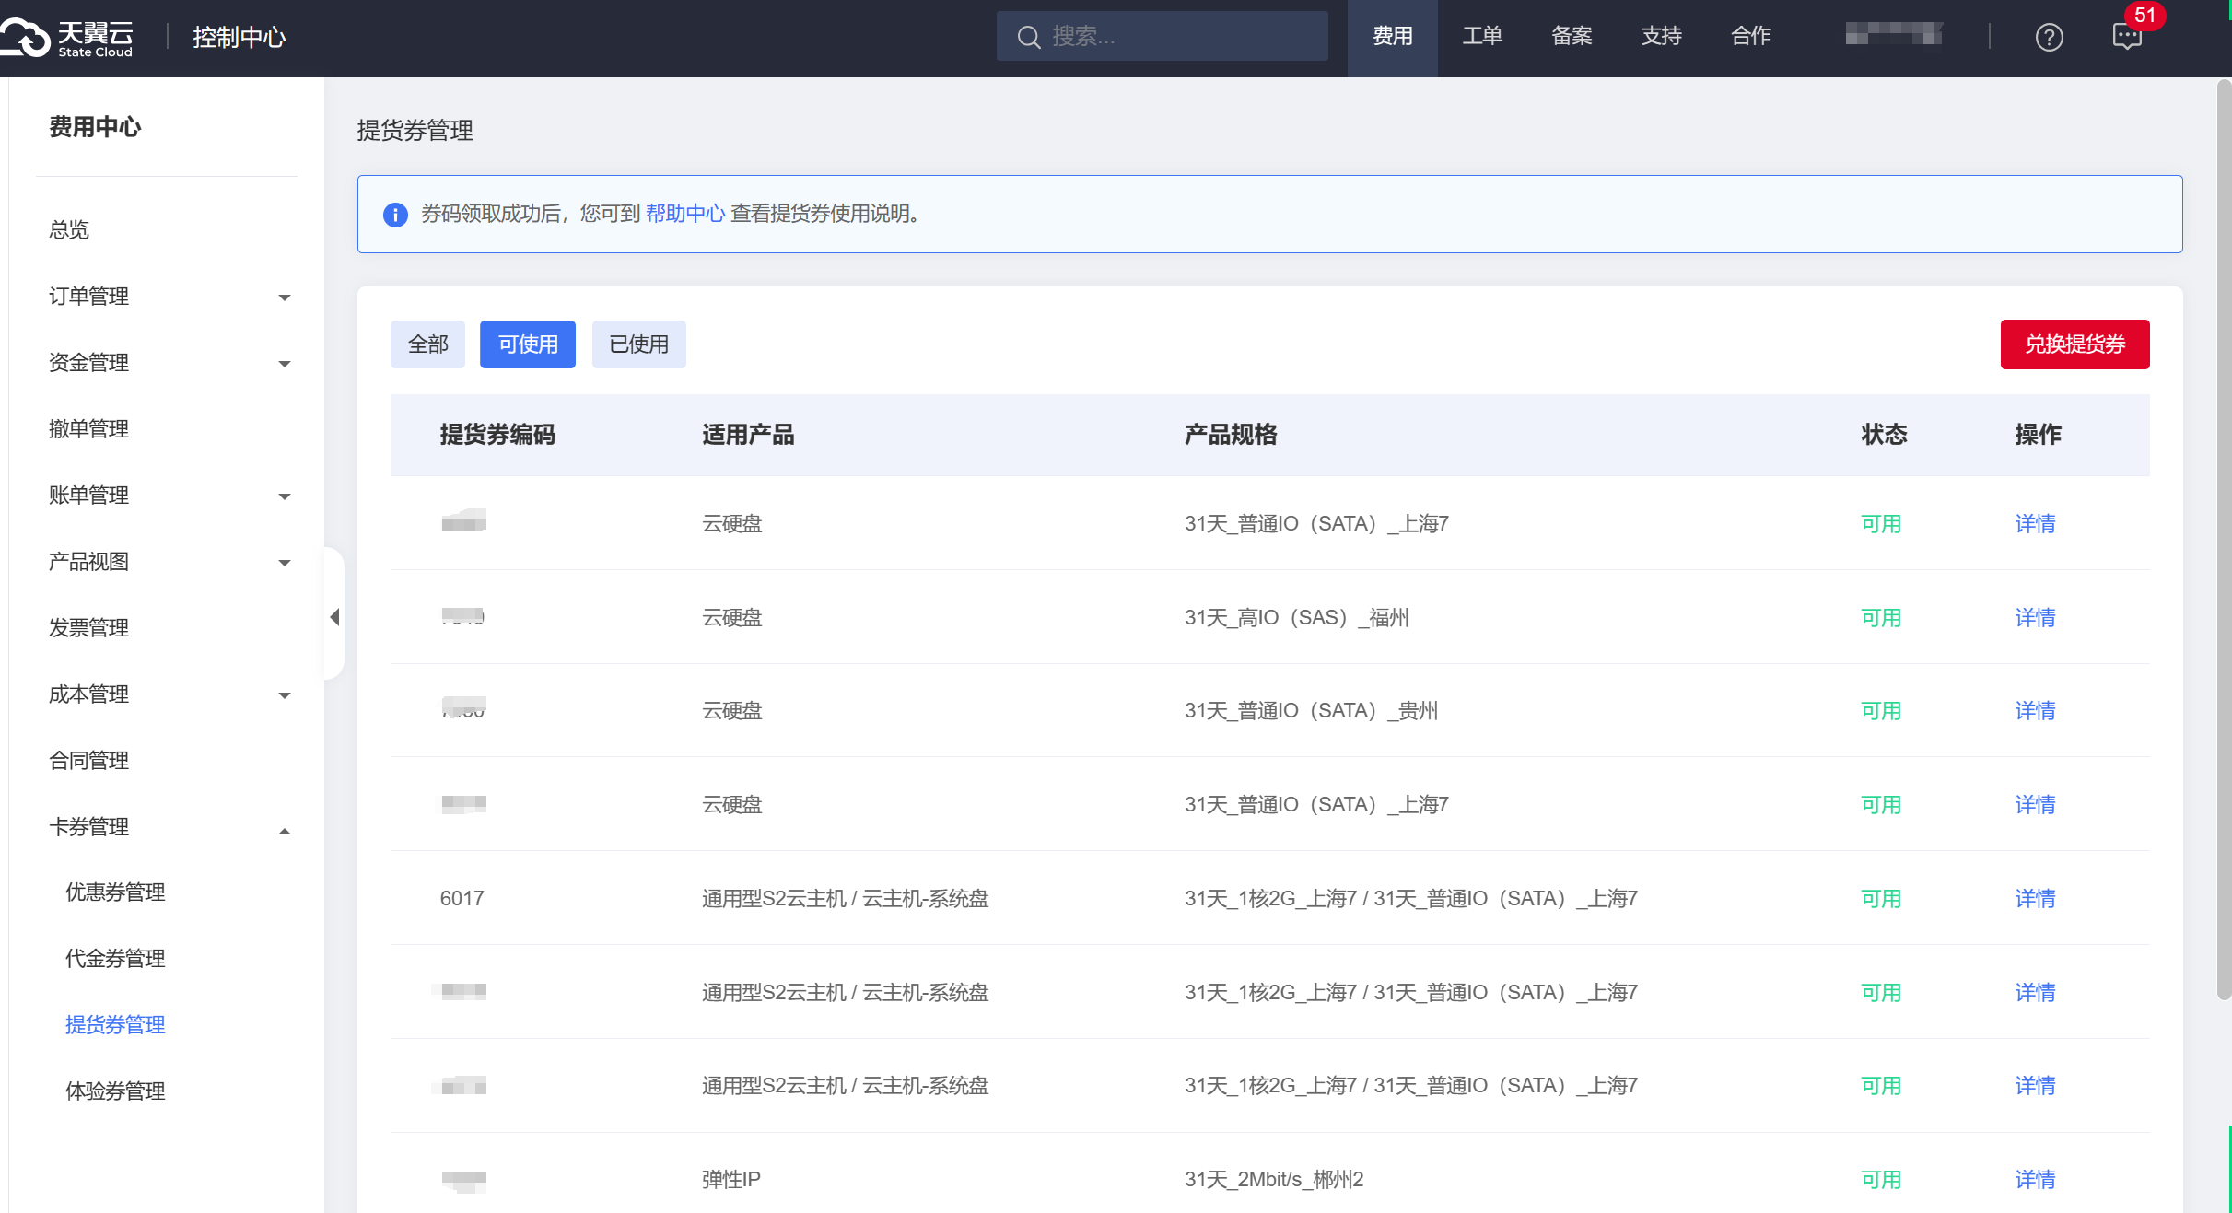Click the 提货券管理 page heading
Screen dimensions: 2232x1213
415,131
